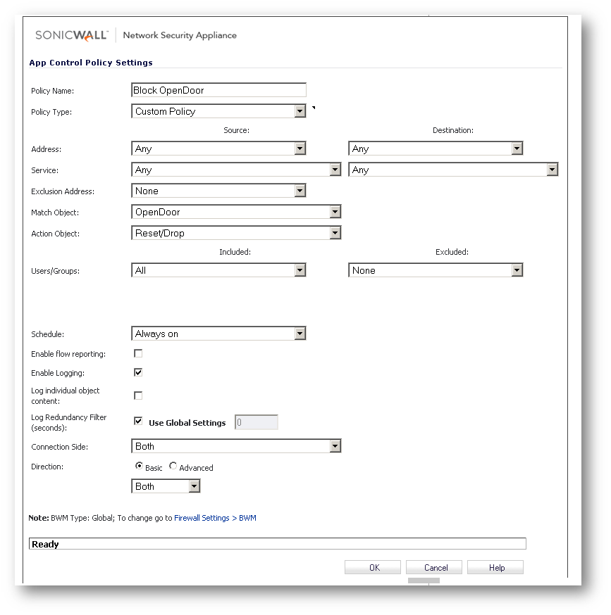The width and height of the screenshot is (611, 615).
Task: Open the Source Service dropdown
Action: pyautogui.click(x=236, y=170)
